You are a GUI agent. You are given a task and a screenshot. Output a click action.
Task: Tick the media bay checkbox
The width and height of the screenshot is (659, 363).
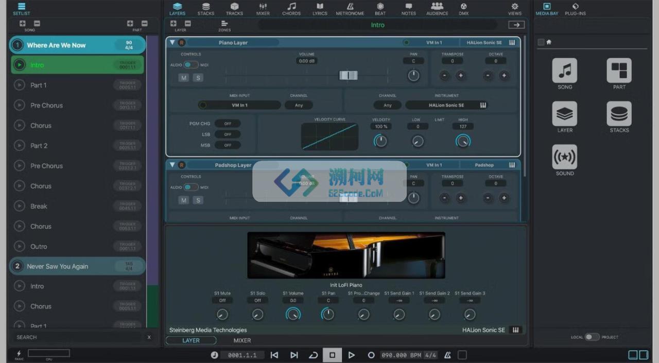click(541, 42)
